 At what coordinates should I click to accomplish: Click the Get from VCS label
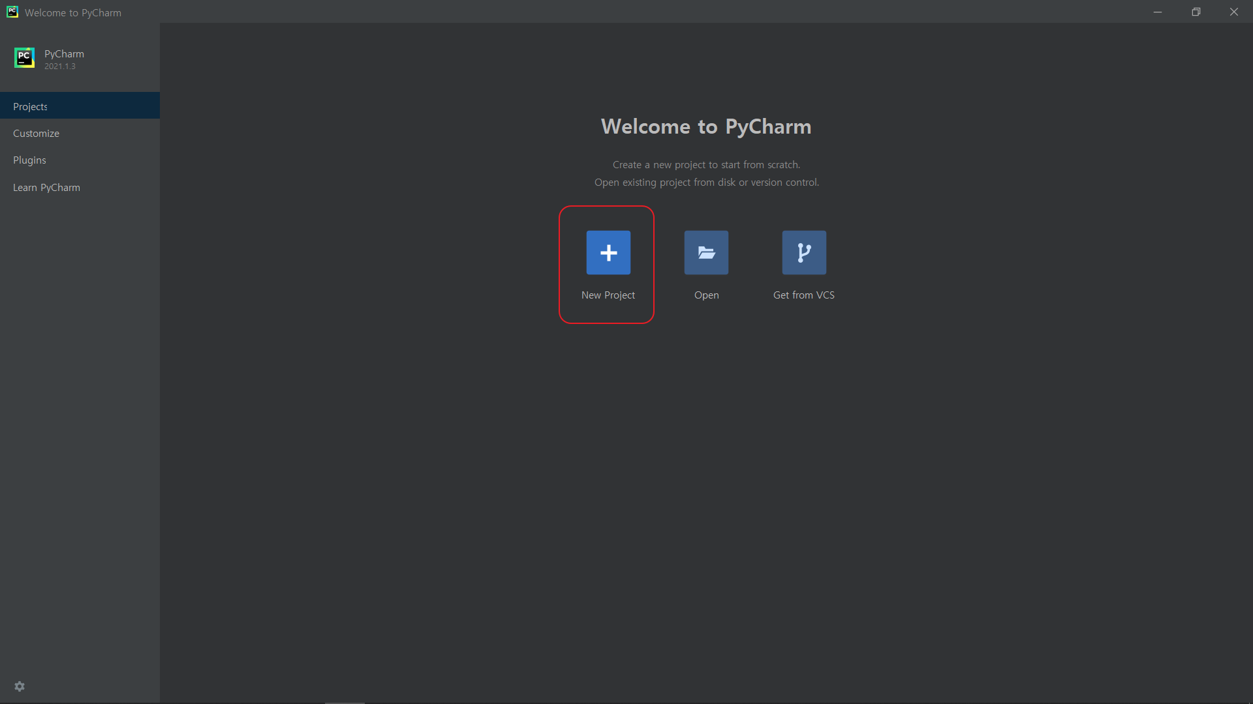coord(803,295)
